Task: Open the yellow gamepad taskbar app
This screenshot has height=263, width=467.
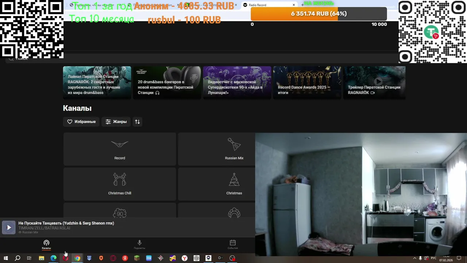Action: [x=173, y=258]
